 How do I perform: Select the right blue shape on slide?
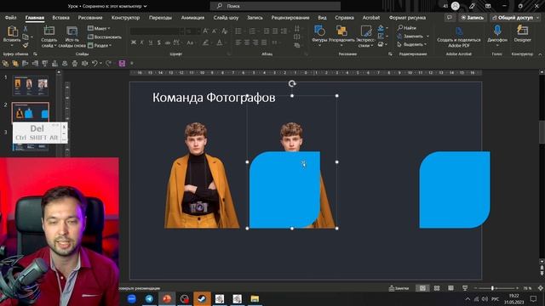(455, 190)
